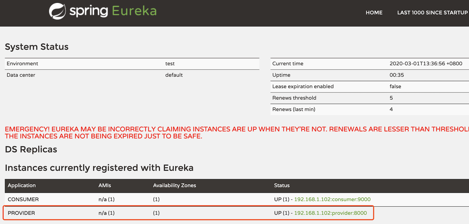Select the timestamp 2020-03-01T13:36:56 +0800

pyautogui.click(x=426, y=64)
